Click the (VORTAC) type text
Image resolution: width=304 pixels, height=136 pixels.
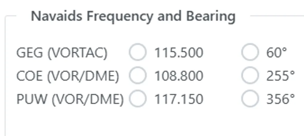tap(77, 53)
